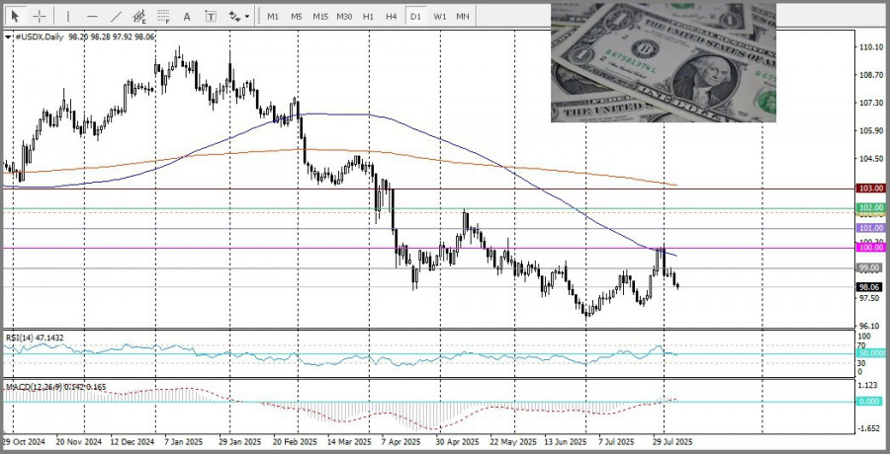Click the arrows and shapes icon
Image resolution: width=890 pixels, height=454 pixels.
[x=234, y=17]
